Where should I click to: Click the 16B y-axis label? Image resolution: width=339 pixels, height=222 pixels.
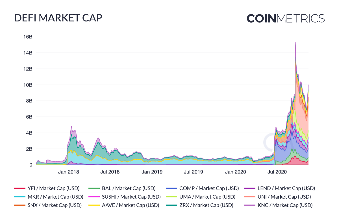pos(28,37)
